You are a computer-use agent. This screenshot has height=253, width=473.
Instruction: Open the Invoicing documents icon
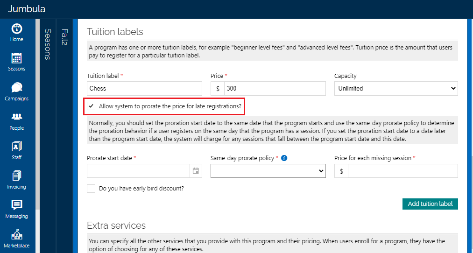tap(17, 176)
